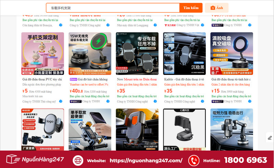Open listing Giá đỡ điện thoại từ tính hút
Viewport: 274px width, 168px height.
pos(231,79)
